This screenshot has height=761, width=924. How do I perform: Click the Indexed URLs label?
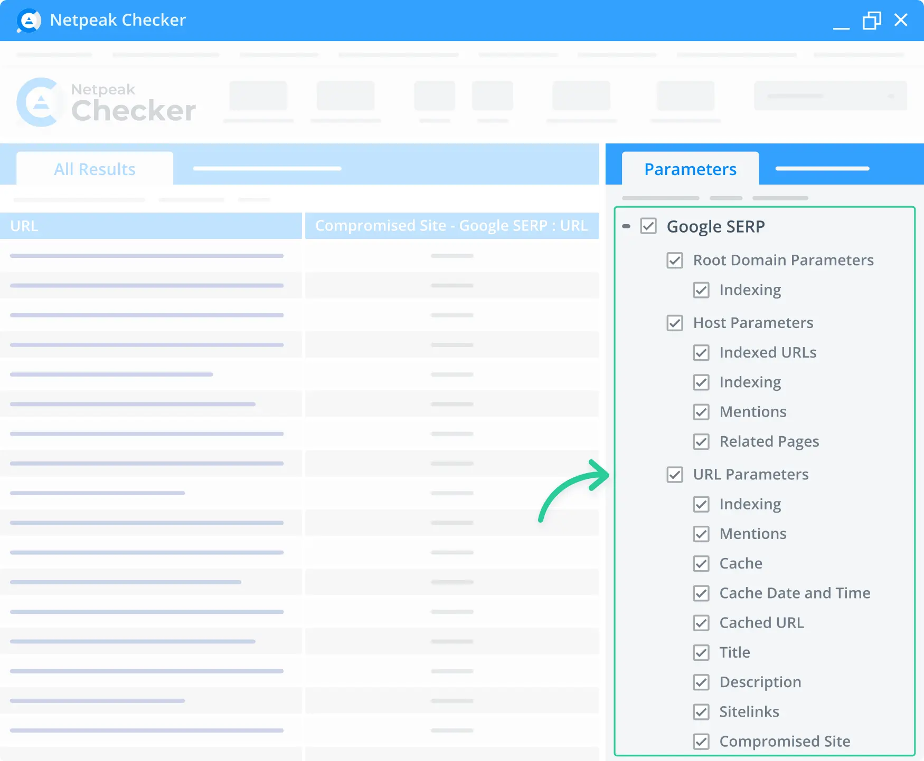pos(768,352)
